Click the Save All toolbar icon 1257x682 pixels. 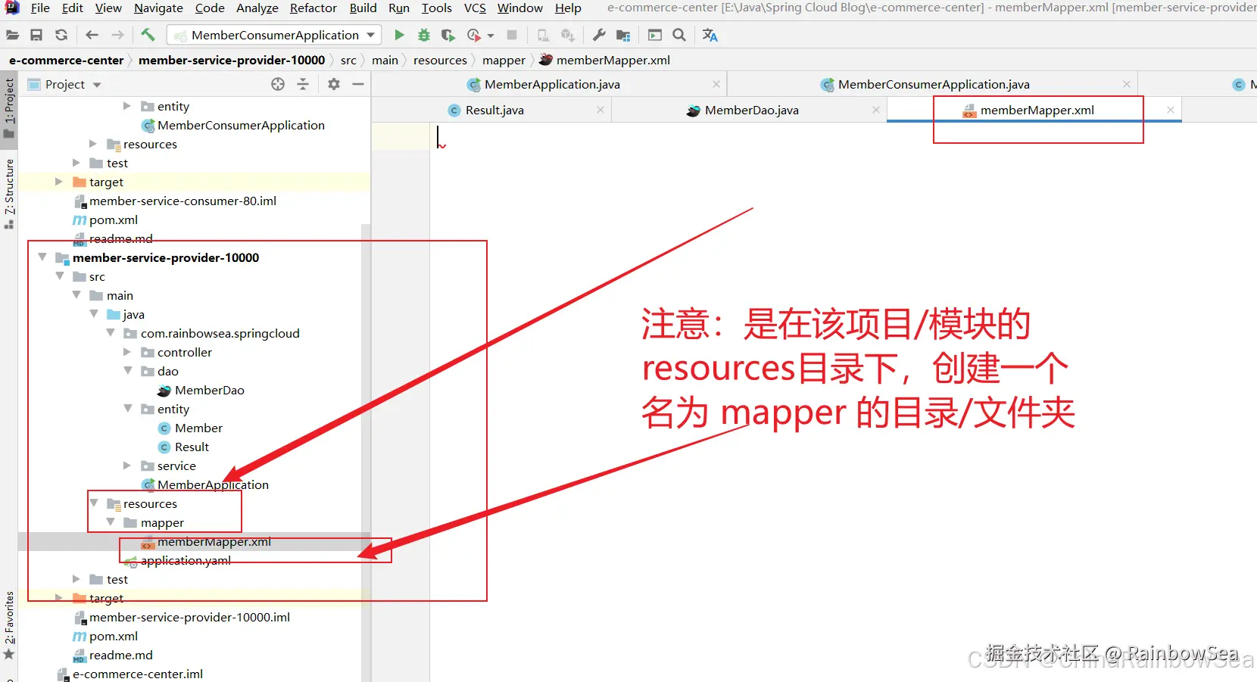click(x=36, y=35)
